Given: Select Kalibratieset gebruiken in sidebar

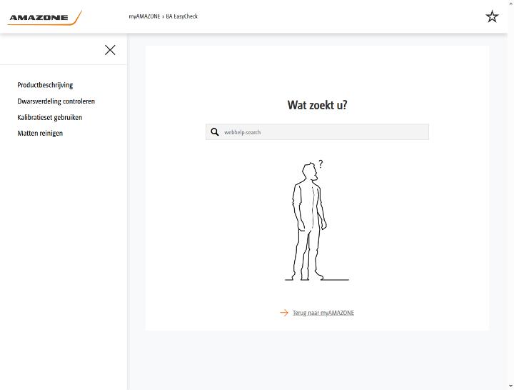Looking at the screenshot, I should (50, 117).
